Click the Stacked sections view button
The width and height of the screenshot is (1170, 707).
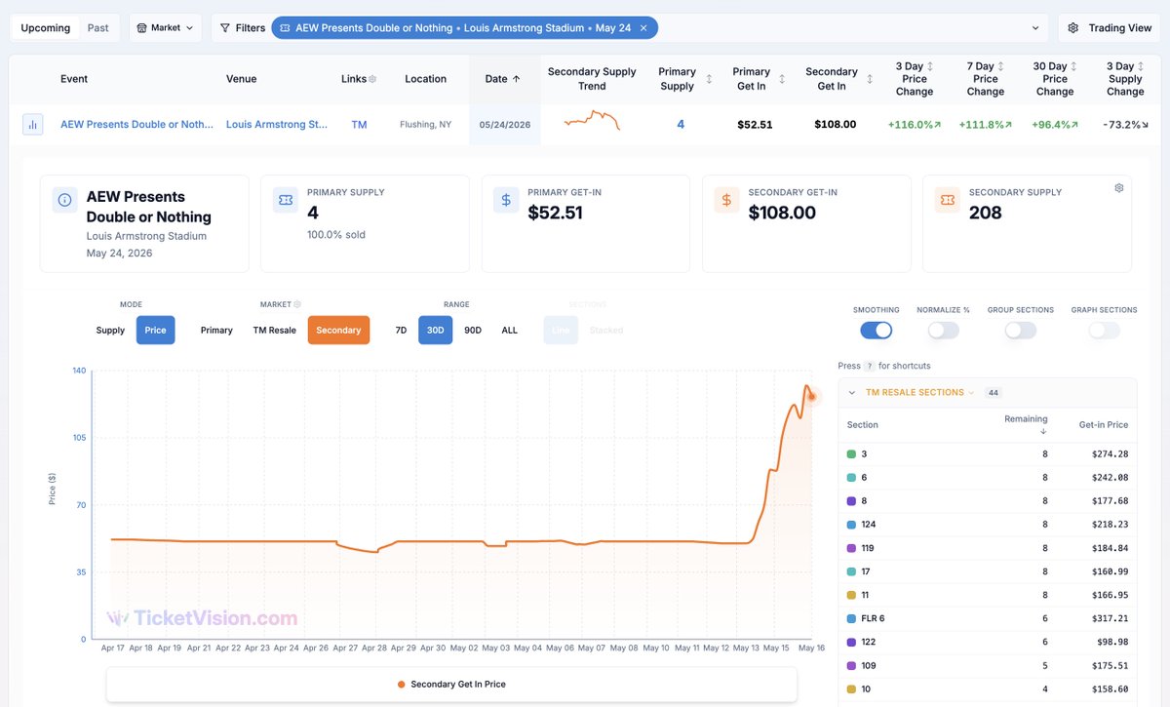605,331
